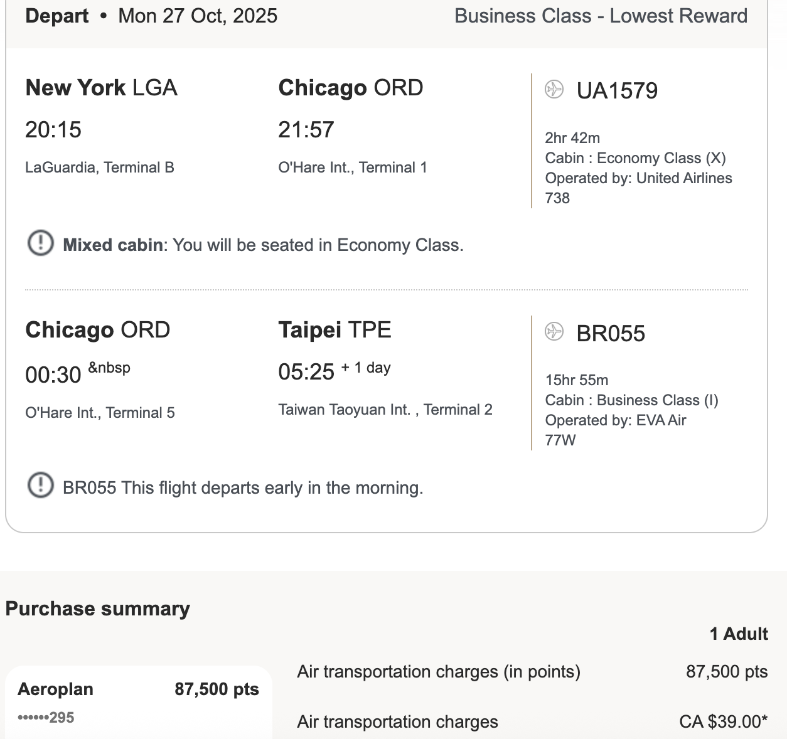Image resolution: width=787 pixels, height=739 pixels.
Task: Click the BR055 early morning alert icon
Action: [x=41, y=485]
